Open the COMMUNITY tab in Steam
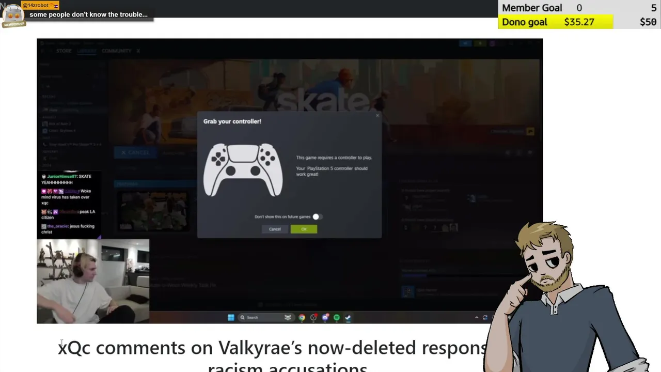Image resolution: width=661 pixels, height=372 pixels. 117,51
